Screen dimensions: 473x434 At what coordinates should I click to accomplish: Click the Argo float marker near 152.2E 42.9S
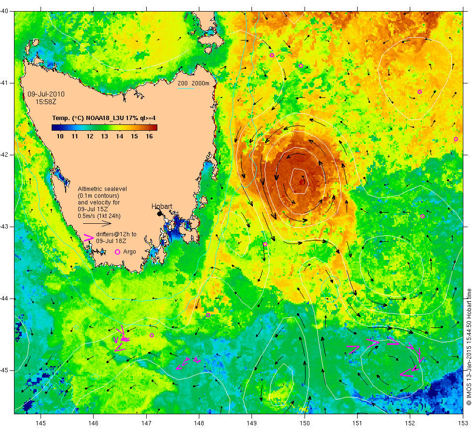coord(422,217)
